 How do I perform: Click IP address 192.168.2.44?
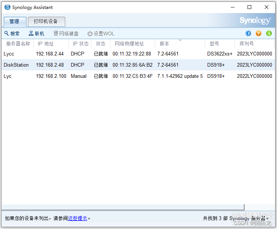[x=50, y=54]
